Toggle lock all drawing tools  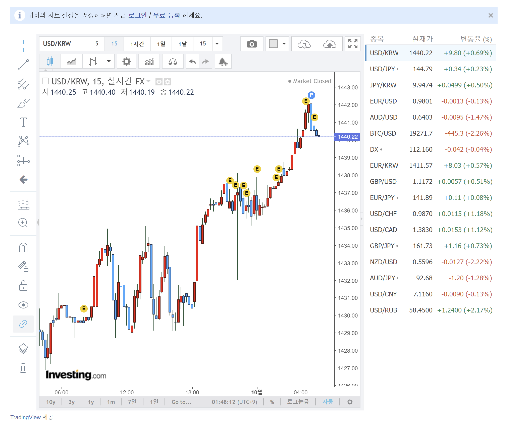[23, 286]
